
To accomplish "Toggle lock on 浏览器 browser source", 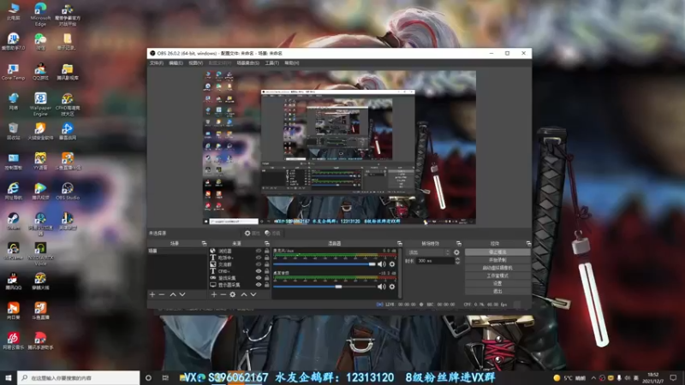I will click(x=266, y=251).
